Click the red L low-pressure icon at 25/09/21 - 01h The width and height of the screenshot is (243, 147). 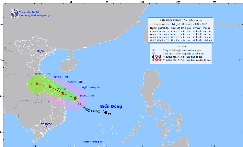pyautogui.click(x=37, y=84)
